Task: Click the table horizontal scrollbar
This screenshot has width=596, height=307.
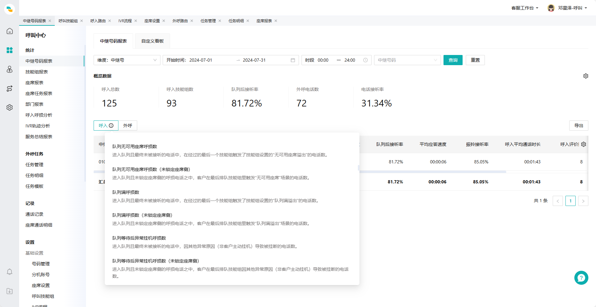Action: pos(432,172)
